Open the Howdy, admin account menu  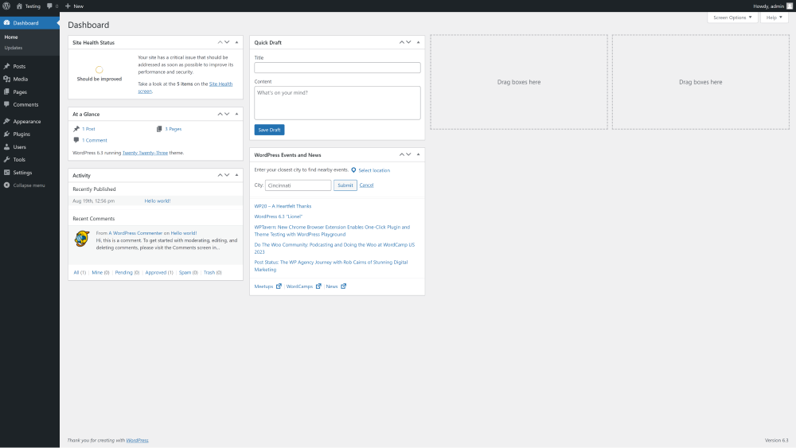point(769,6)
